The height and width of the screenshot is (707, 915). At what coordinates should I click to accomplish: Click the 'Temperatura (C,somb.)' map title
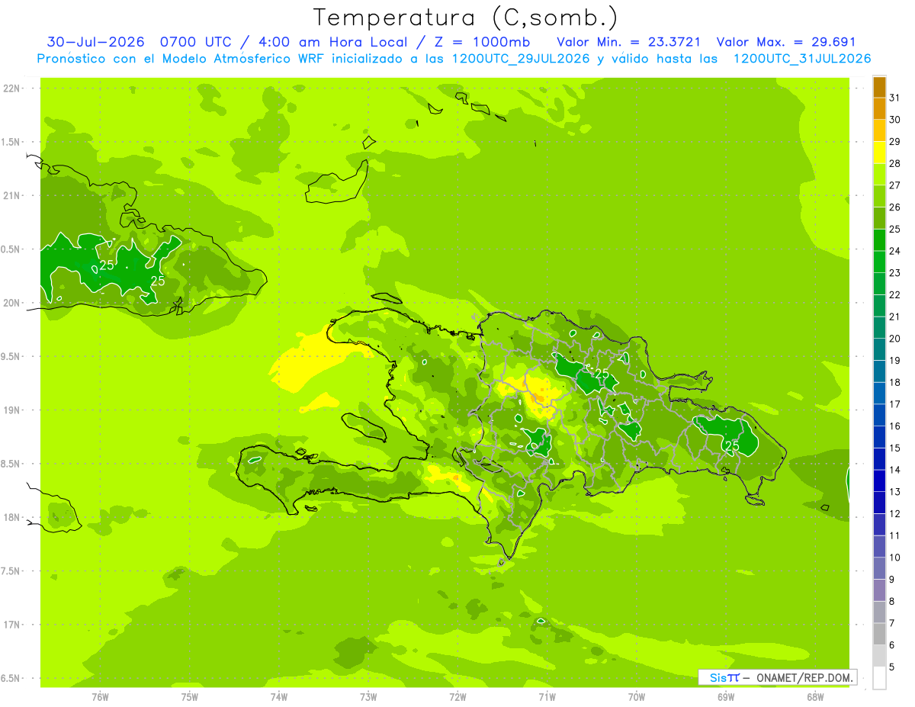[x=465, y=18]
